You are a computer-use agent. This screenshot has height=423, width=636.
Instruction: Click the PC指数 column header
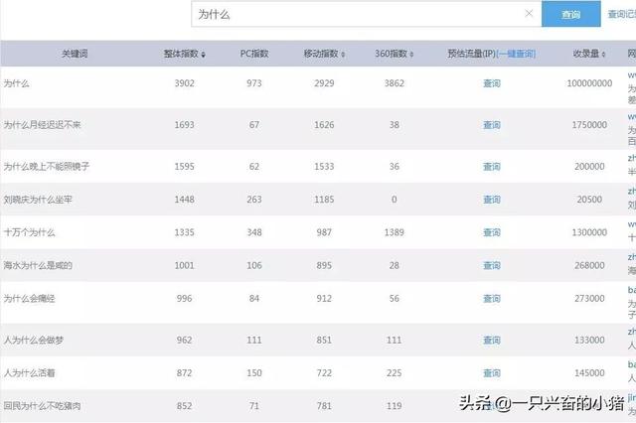point(254,54)
